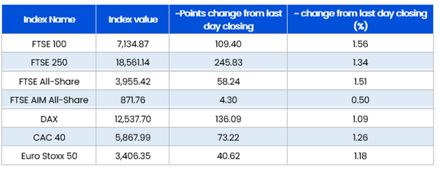This screenshot has height=172, width=440.
Task: Select the Index value column header
Action: (x=133, y=20)
